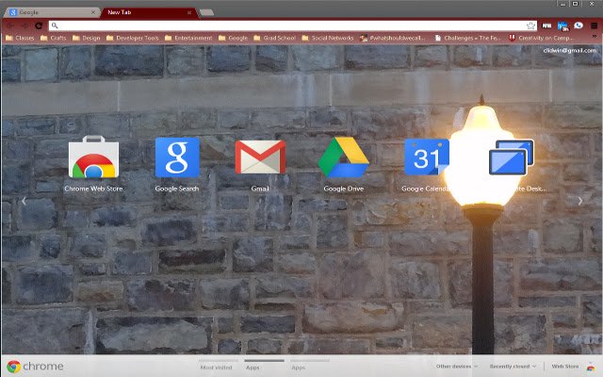
Task: Switch to the Most visited page
Action: click(216, 368)
